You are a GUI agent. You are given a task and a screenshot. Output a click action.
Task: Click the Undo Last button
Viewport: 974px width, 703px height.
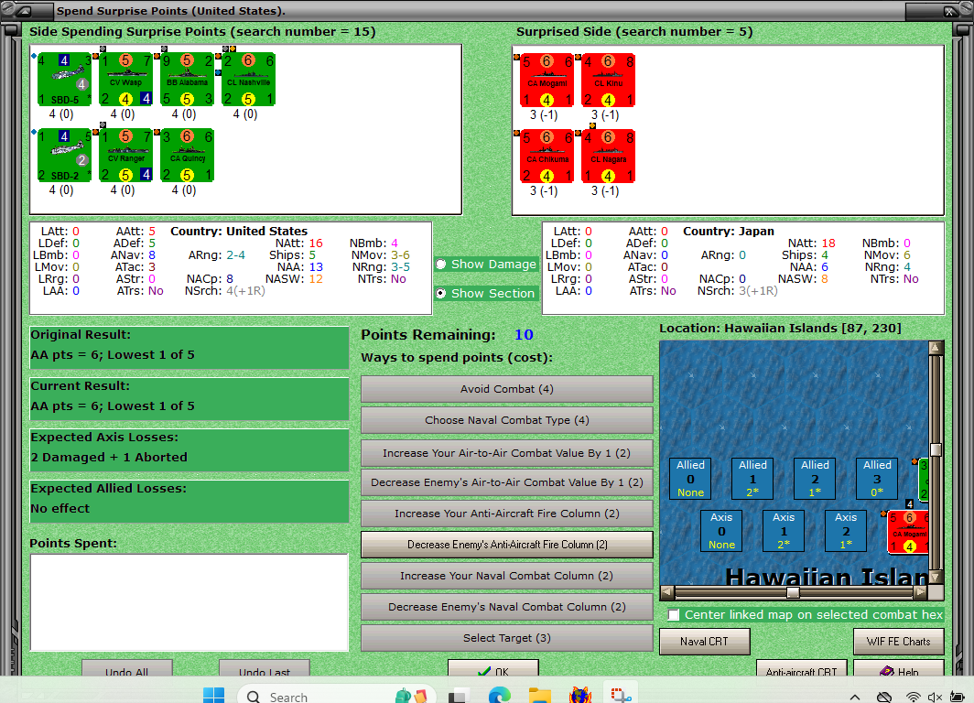point(264,668)
